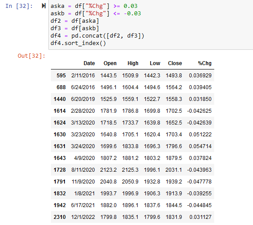Click inside the code cell on df4.sort_index()
The height and width of the screenshot is (225, 253).
(78, 43)
